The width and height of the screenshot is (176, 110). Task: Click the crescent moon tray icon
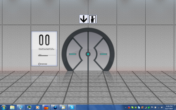point(145,108)
